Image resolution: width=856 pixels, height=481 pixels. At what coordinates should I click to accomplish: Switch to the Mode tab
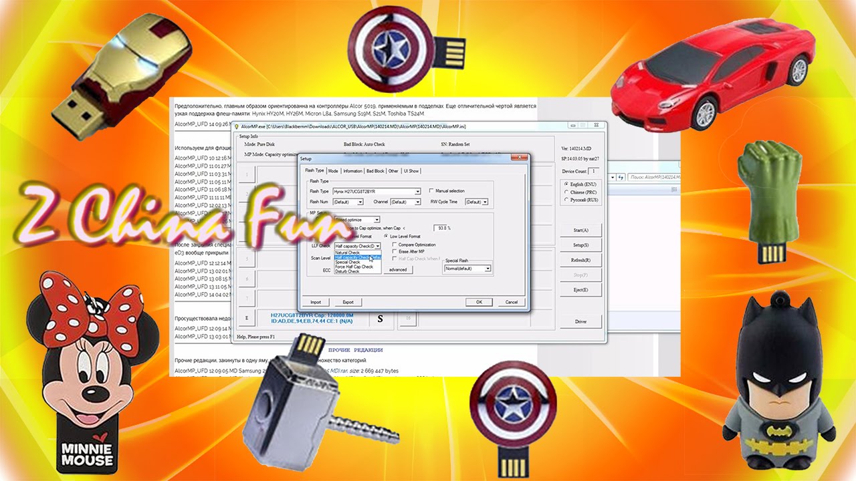click(333, 171)
